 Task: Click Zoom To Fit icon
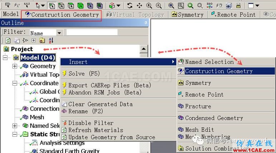(x=171, y=6)
